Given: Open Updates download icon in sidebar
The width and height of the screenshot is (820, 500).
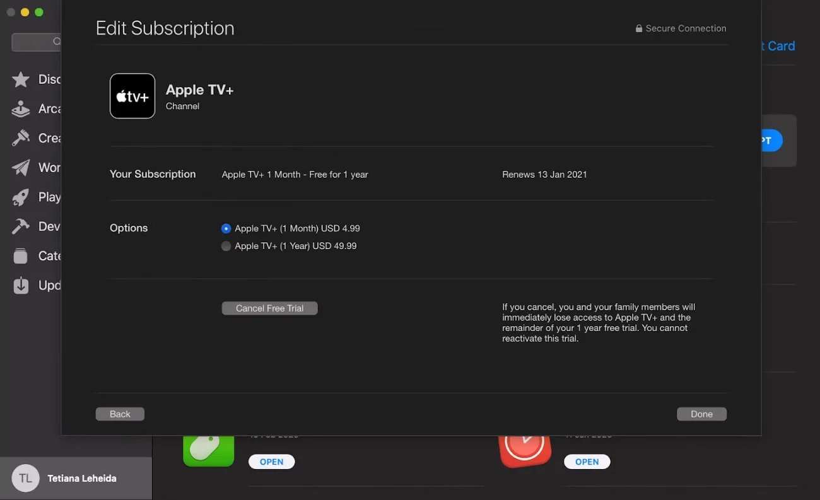Looking at the screenshot, I should coord(21,286).
